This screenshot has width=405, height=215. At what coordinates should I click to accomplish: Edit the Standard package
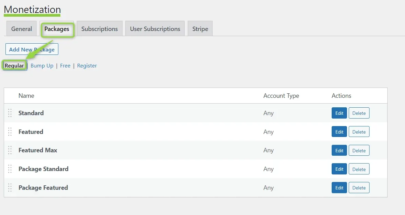pyautogui.click(x=339, y=113)
